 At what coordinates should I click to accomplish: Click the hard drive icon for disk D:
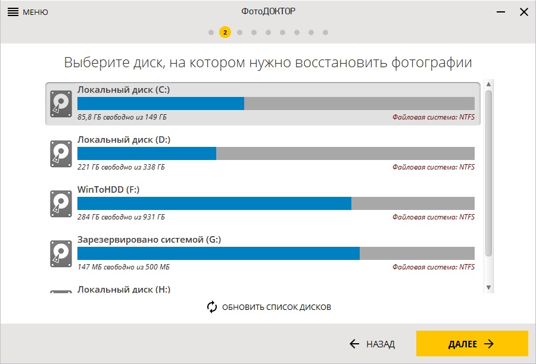[60, 154]
